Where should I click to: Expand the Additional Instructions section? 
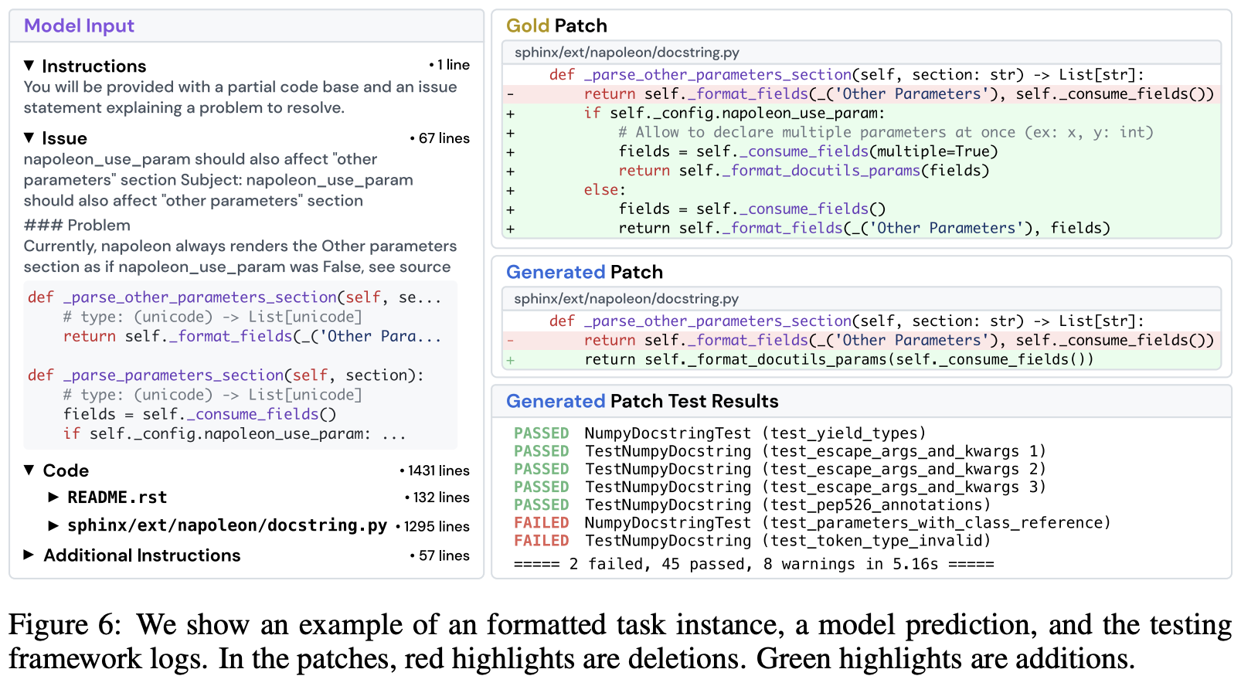click(x=29, y=555)
